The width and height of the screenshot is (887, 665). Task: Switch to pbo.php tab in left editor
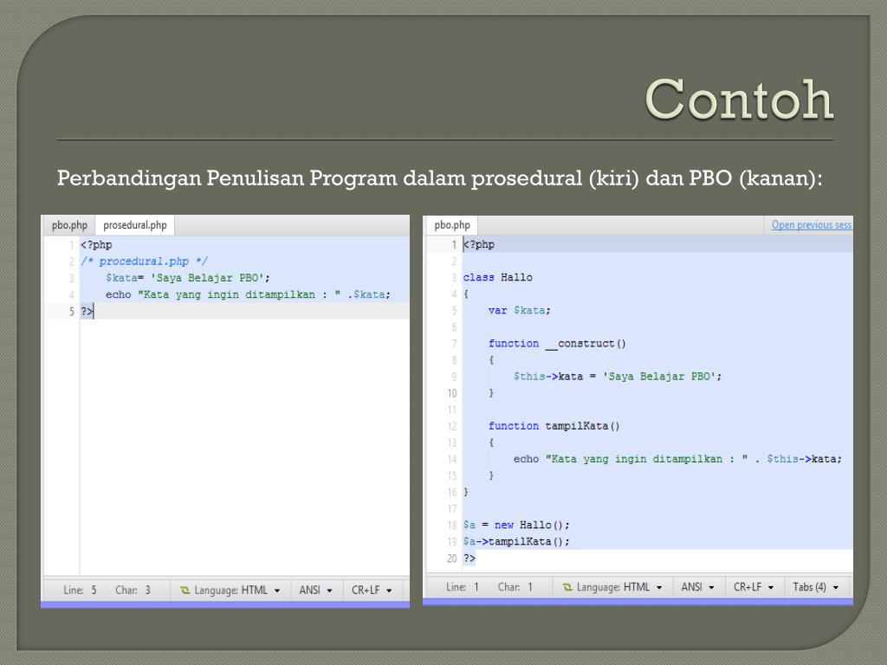pos(69,225)
